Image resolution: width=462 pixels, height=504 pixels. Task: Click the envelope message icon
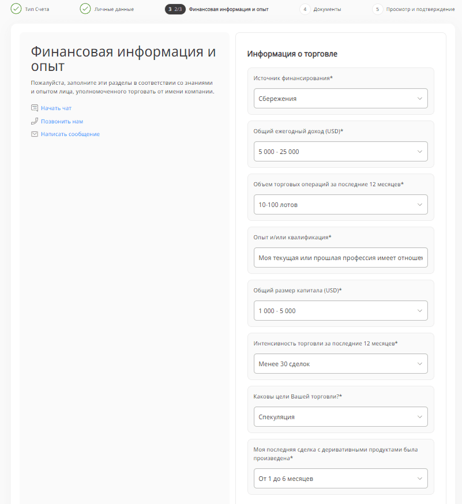pyautogui.click(x=35, y=134)
